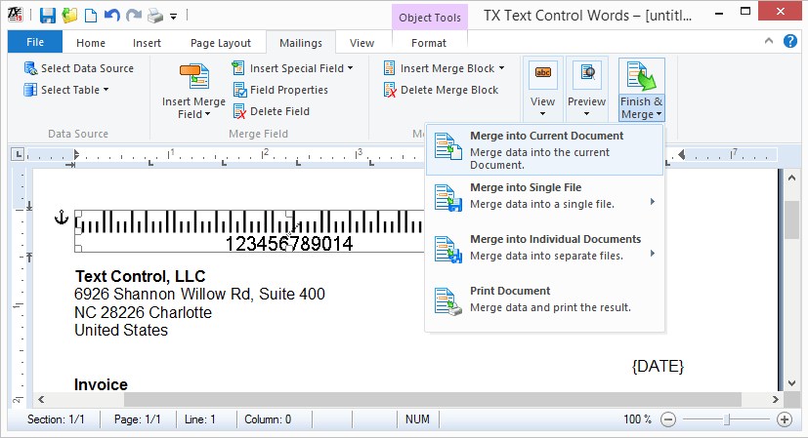
Task: Click the vertical scrollbar up arrow
Action: [792, 179]
